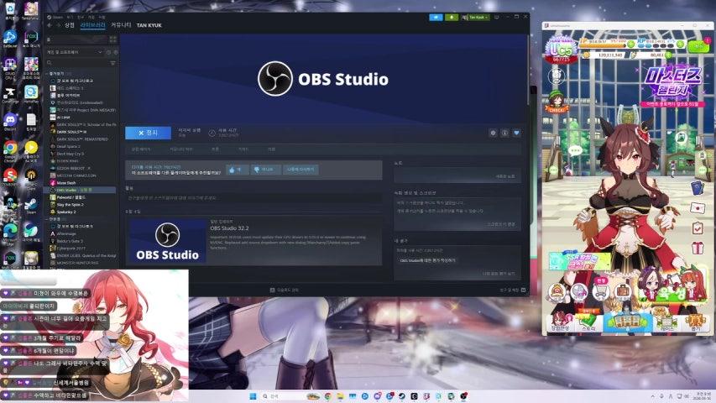
Task: Open Steam desktop shortcut icon
Action: point(31,206)
